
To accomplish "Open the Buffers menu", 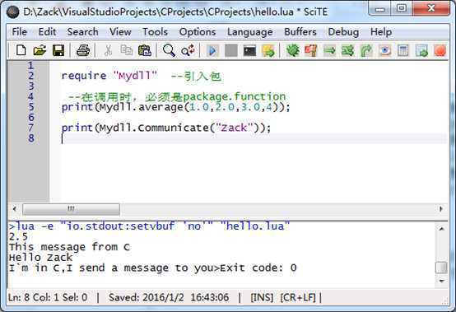I will click(300, 32).
